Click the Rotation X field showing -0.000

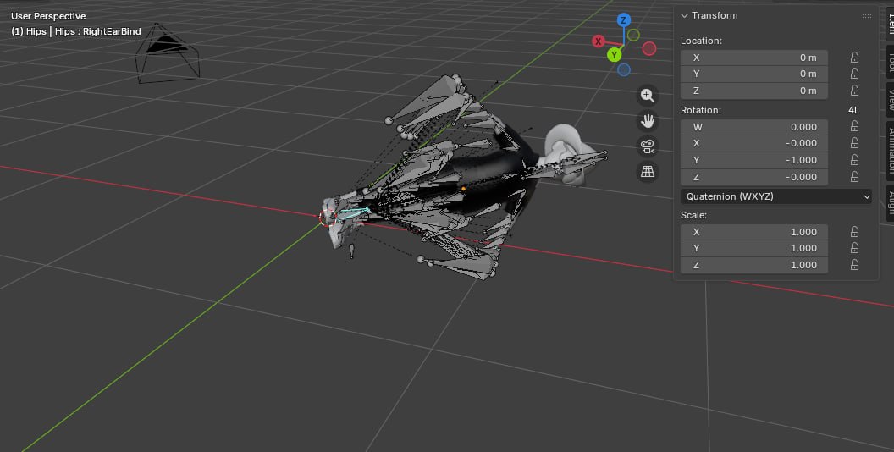(x=753, y=143)
